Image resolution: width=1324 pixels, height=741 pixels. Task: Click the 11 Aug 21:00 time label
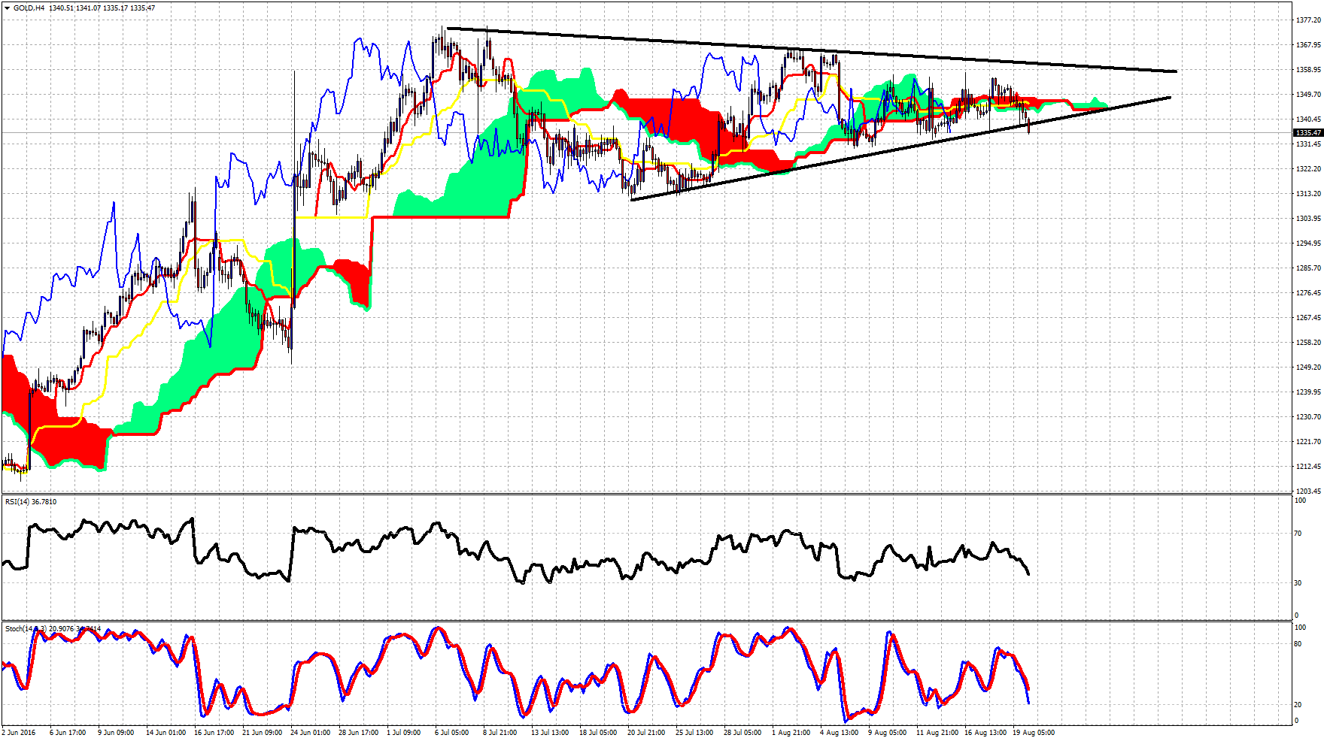point(937,733)
